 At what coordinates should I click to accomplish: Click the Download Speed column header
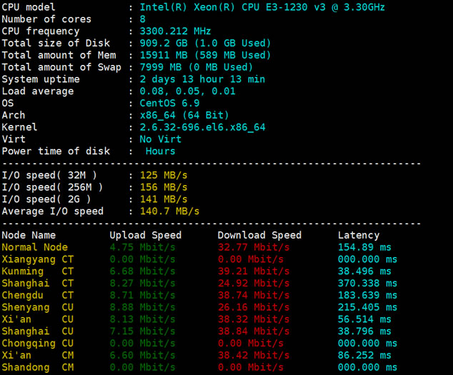pos(259,235)
